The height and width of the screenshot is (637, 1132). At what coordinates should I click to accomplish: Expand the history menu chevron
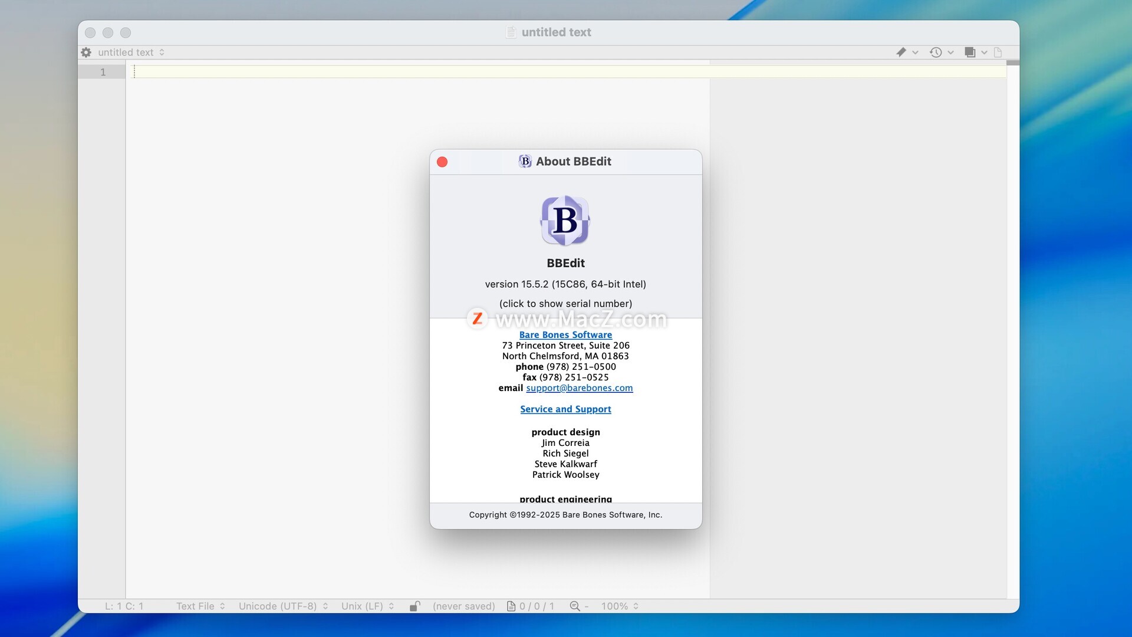point(950,52)
